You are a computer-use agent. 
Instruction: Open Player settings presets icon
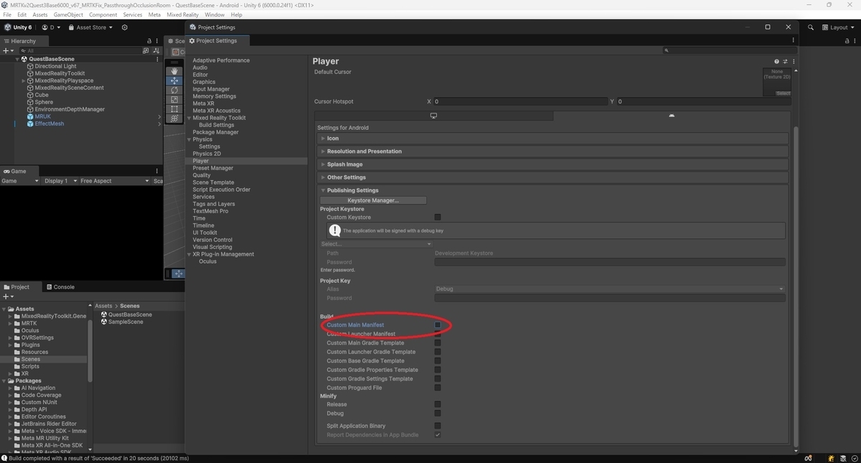pyautogui.click(x=785, y=62)
